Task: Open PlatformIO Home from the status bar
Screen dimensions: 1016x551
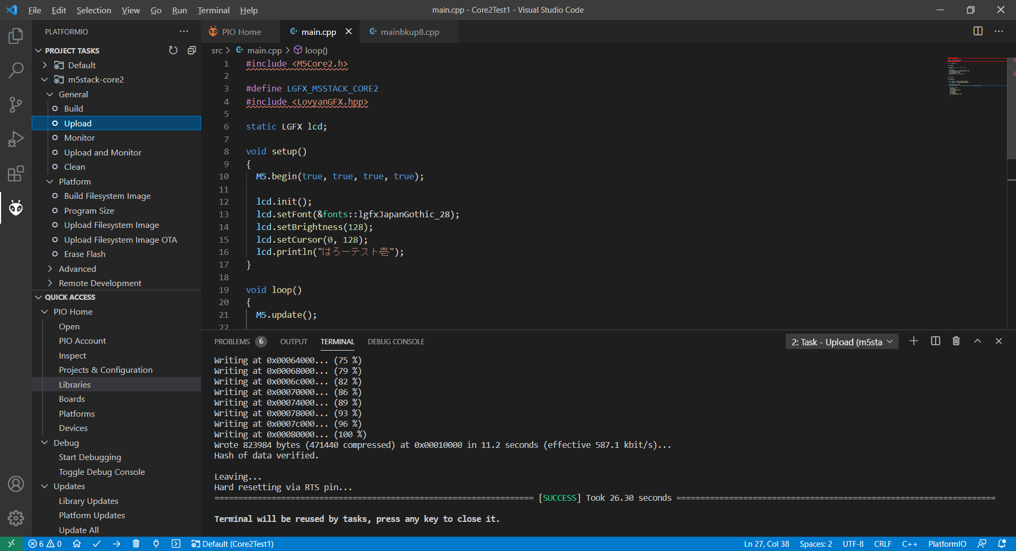Action: pyautogui.click(x=76, y=544)
